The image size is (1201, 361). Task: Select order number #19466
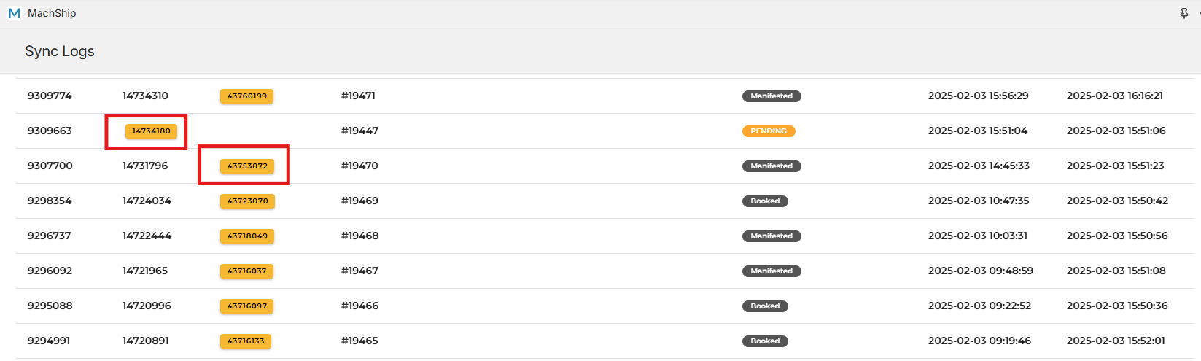pyautogui.click(x=359, y=306)
